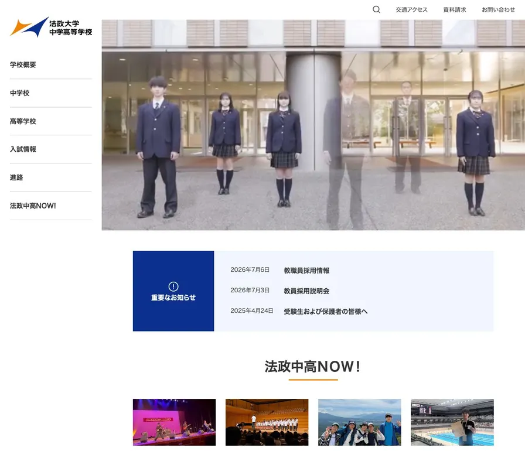Viewport: 525px width, 451px height.
Task: Select 高等学校 in the sidebar menu
Action: (x=23, y=121)
